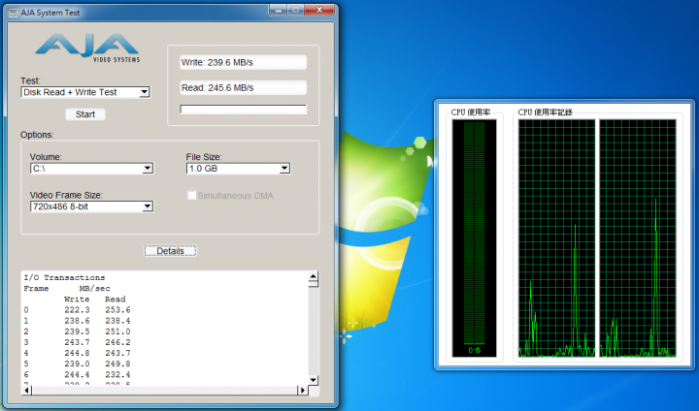
Task: Click the AJA System Test title bar icon
Action: (x=13, y=13)
